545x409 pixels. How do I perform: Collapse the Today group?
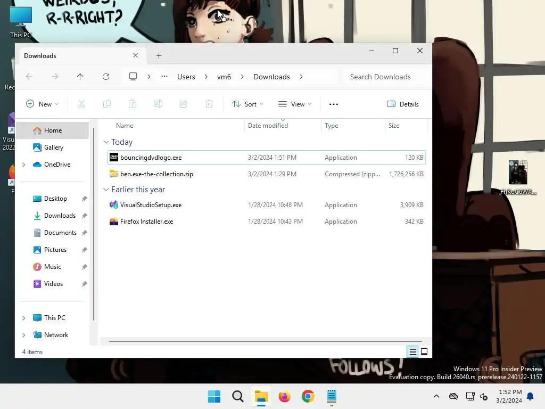click(106, 142)
